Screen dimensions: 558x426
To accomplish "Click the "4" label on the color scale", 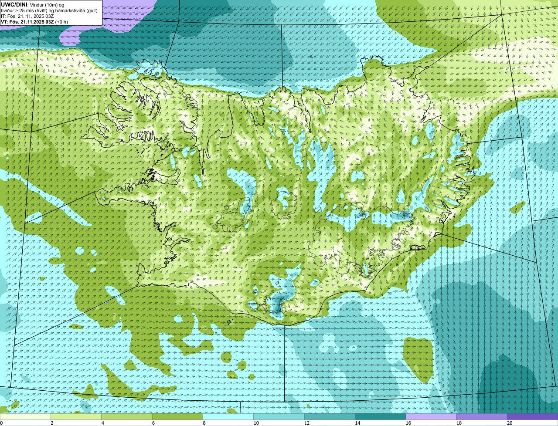I will click(x=102, y=423).
